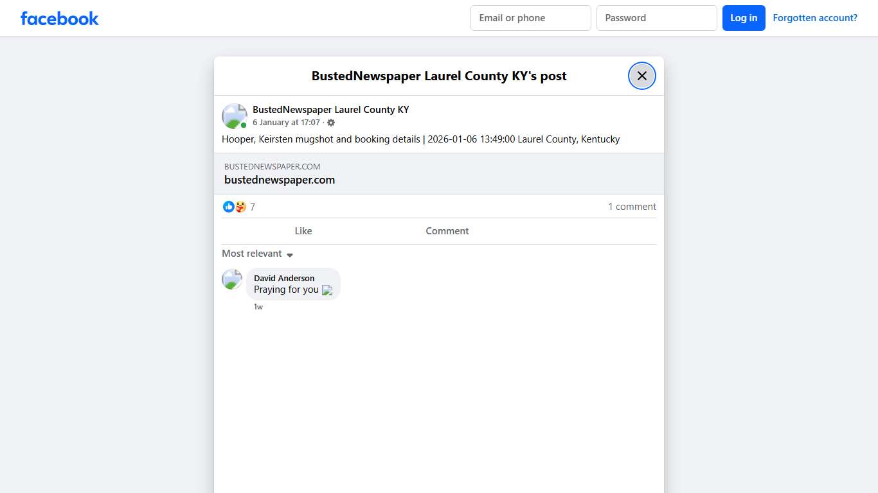This screenshot has width=878, height=493.
Task: Open the Forgotten account? link
Action: coord(814,18)
